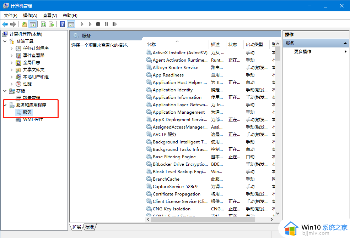
Task: Select WMI 控件 in the tree
Action: click(33, 119)
